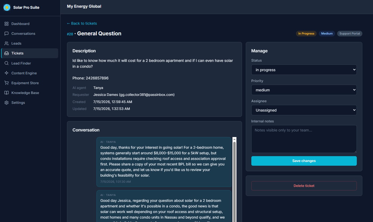This screenshot has height=222, width=373.
Task: Open Settings from the sidebar
Action: click(x=30, y=103)
